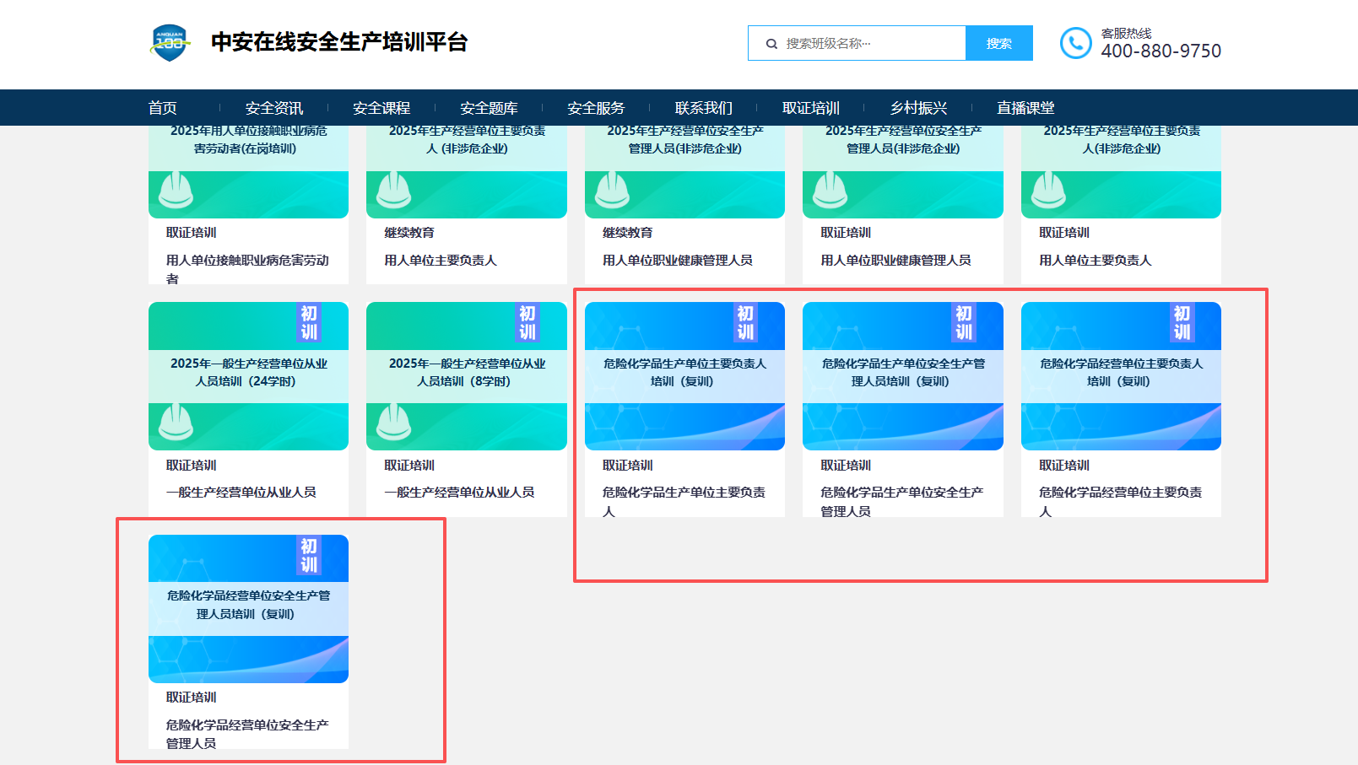This screenshot has width=1358, height=765.
Task: Click the Anquan 100 shield logo
Action: coord(170,42)
